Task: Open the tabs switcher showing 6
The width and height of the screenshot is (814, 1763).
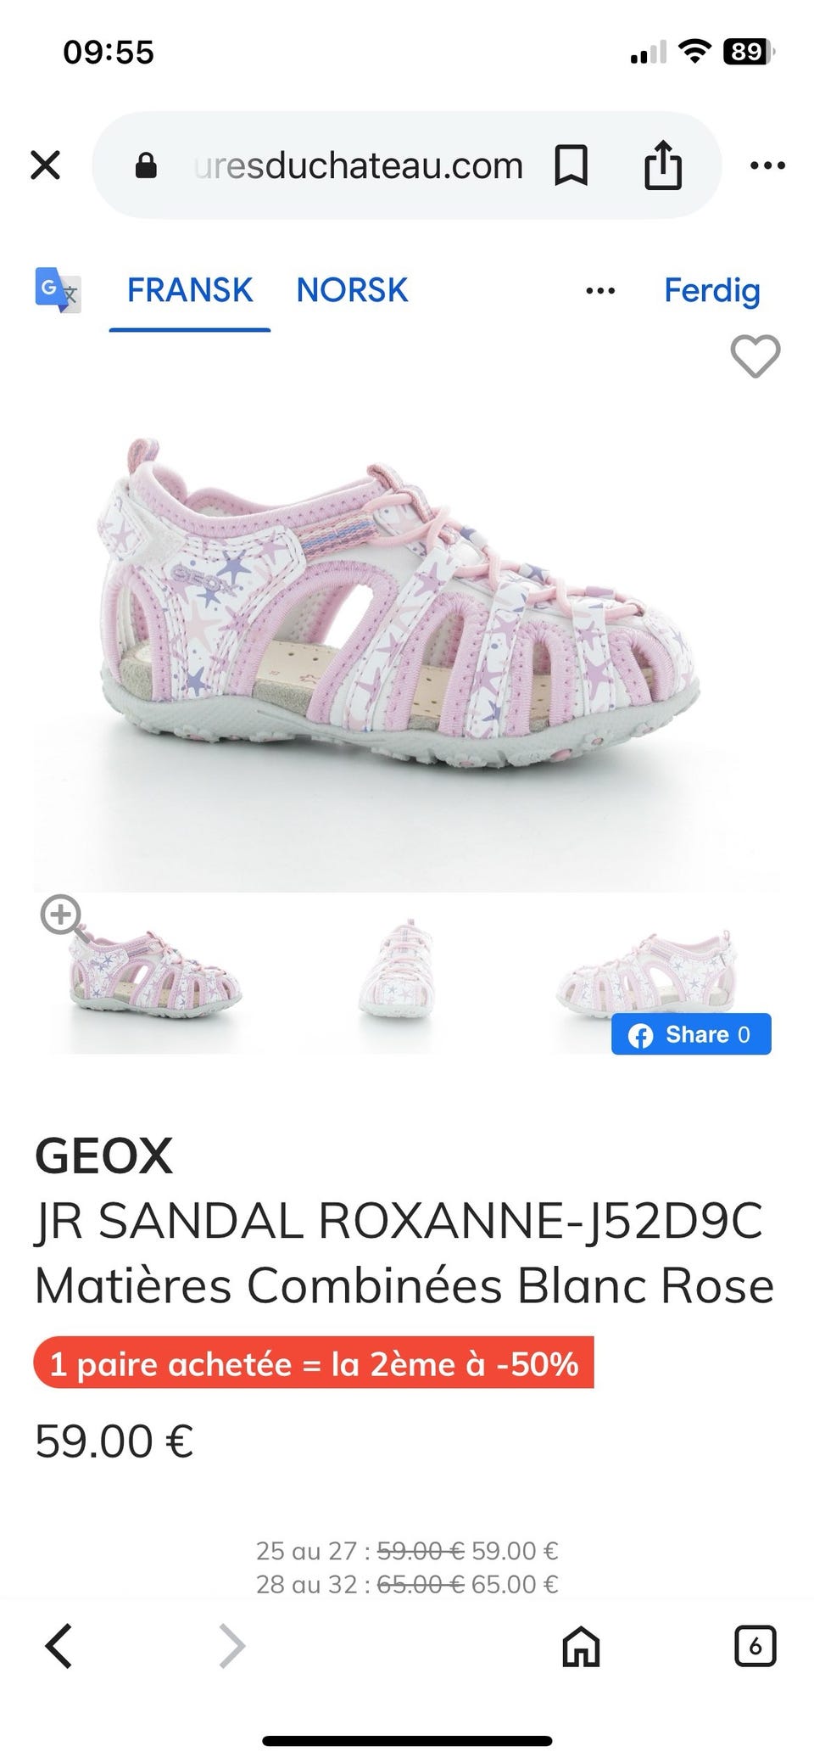Action: 755,1647
